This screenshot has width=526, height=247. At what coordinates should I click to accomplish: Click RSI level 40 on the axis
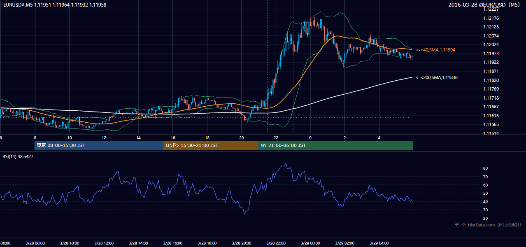485,201
